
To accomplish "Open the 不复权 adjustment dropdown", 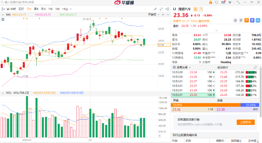I will tap(153, 15).
